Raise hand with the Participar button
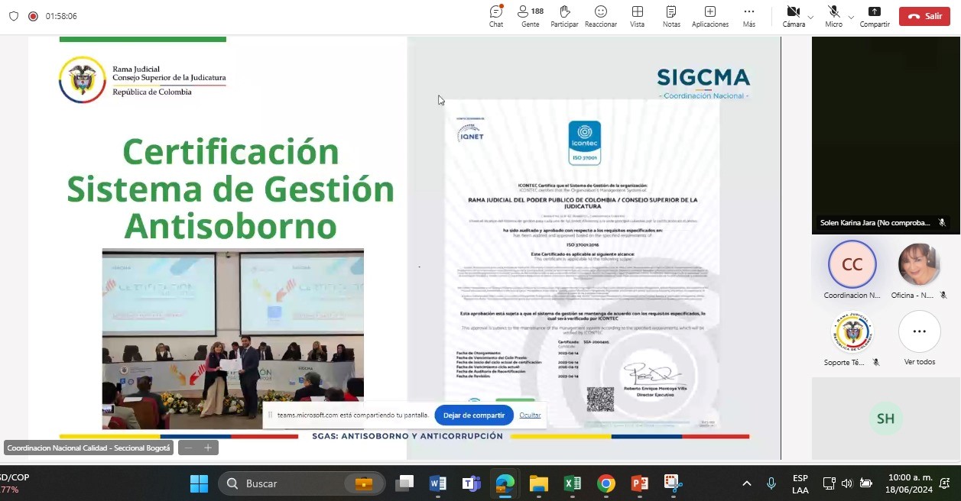961x501 pixels. point(564,15)
